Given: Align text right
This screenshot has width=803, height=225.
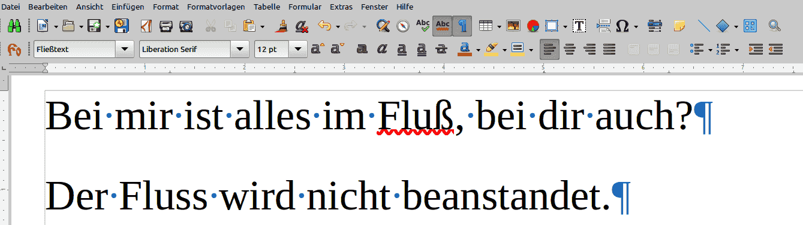Looking at the screenshot, I should click(590, 49).
